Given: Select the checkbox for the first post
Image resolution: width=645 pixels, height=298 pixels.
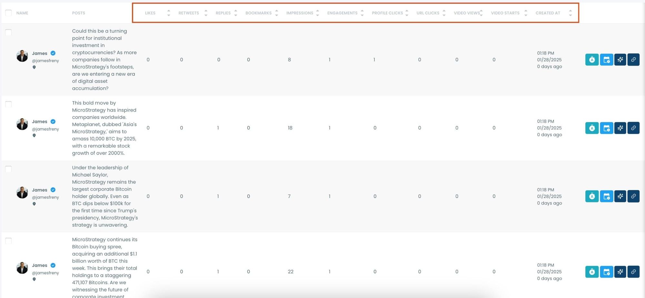Looking at the screenshot, I should tap(8, 32).
